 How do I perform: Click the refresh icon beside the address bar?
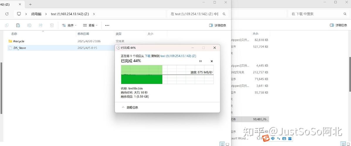(x=7, y=14)
